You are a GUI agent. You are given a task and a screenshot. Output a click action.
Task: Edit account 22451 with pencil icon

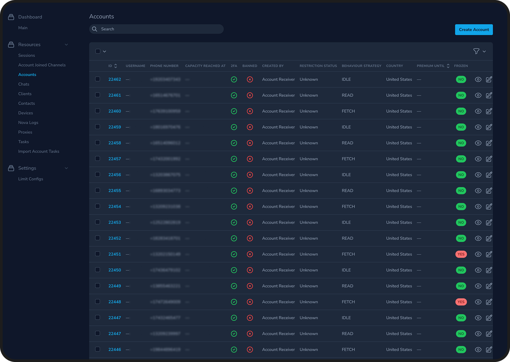click(x=489, y=254)
